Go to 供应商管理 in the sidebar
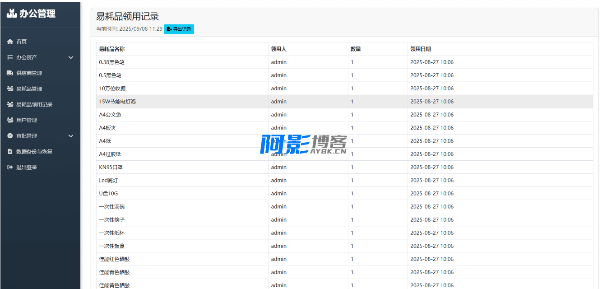This screenshot has width=607, height=289. click(29, 73)
